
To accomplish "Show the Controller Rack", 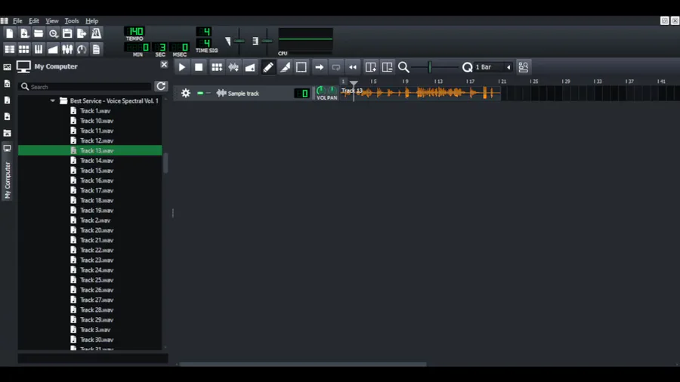I will pyautogui.click(x=82, y=49).
